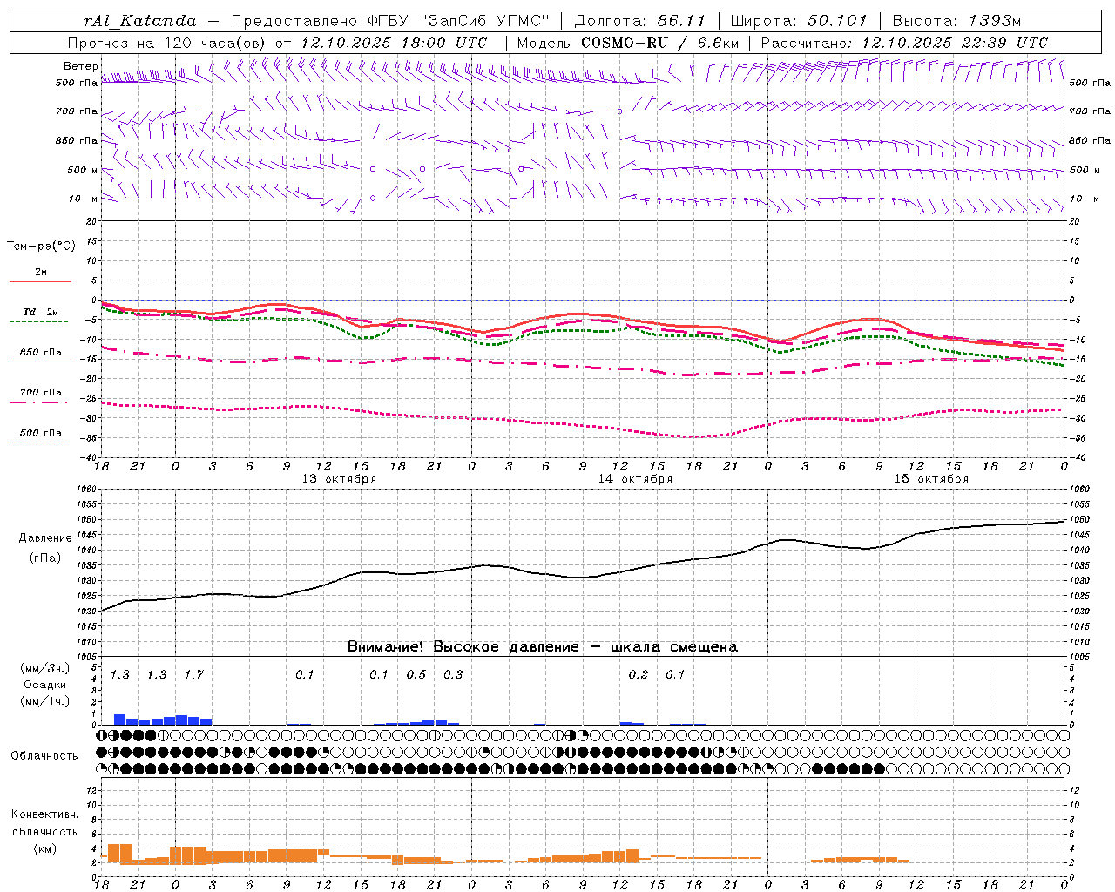Select the 3-hour precipitation value 0.2
The height and width of the screenshot is (892, 1115).
pyautogui.click(x=639, y=674)
